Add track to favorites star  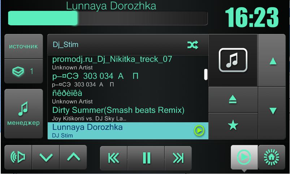(233, 126)
